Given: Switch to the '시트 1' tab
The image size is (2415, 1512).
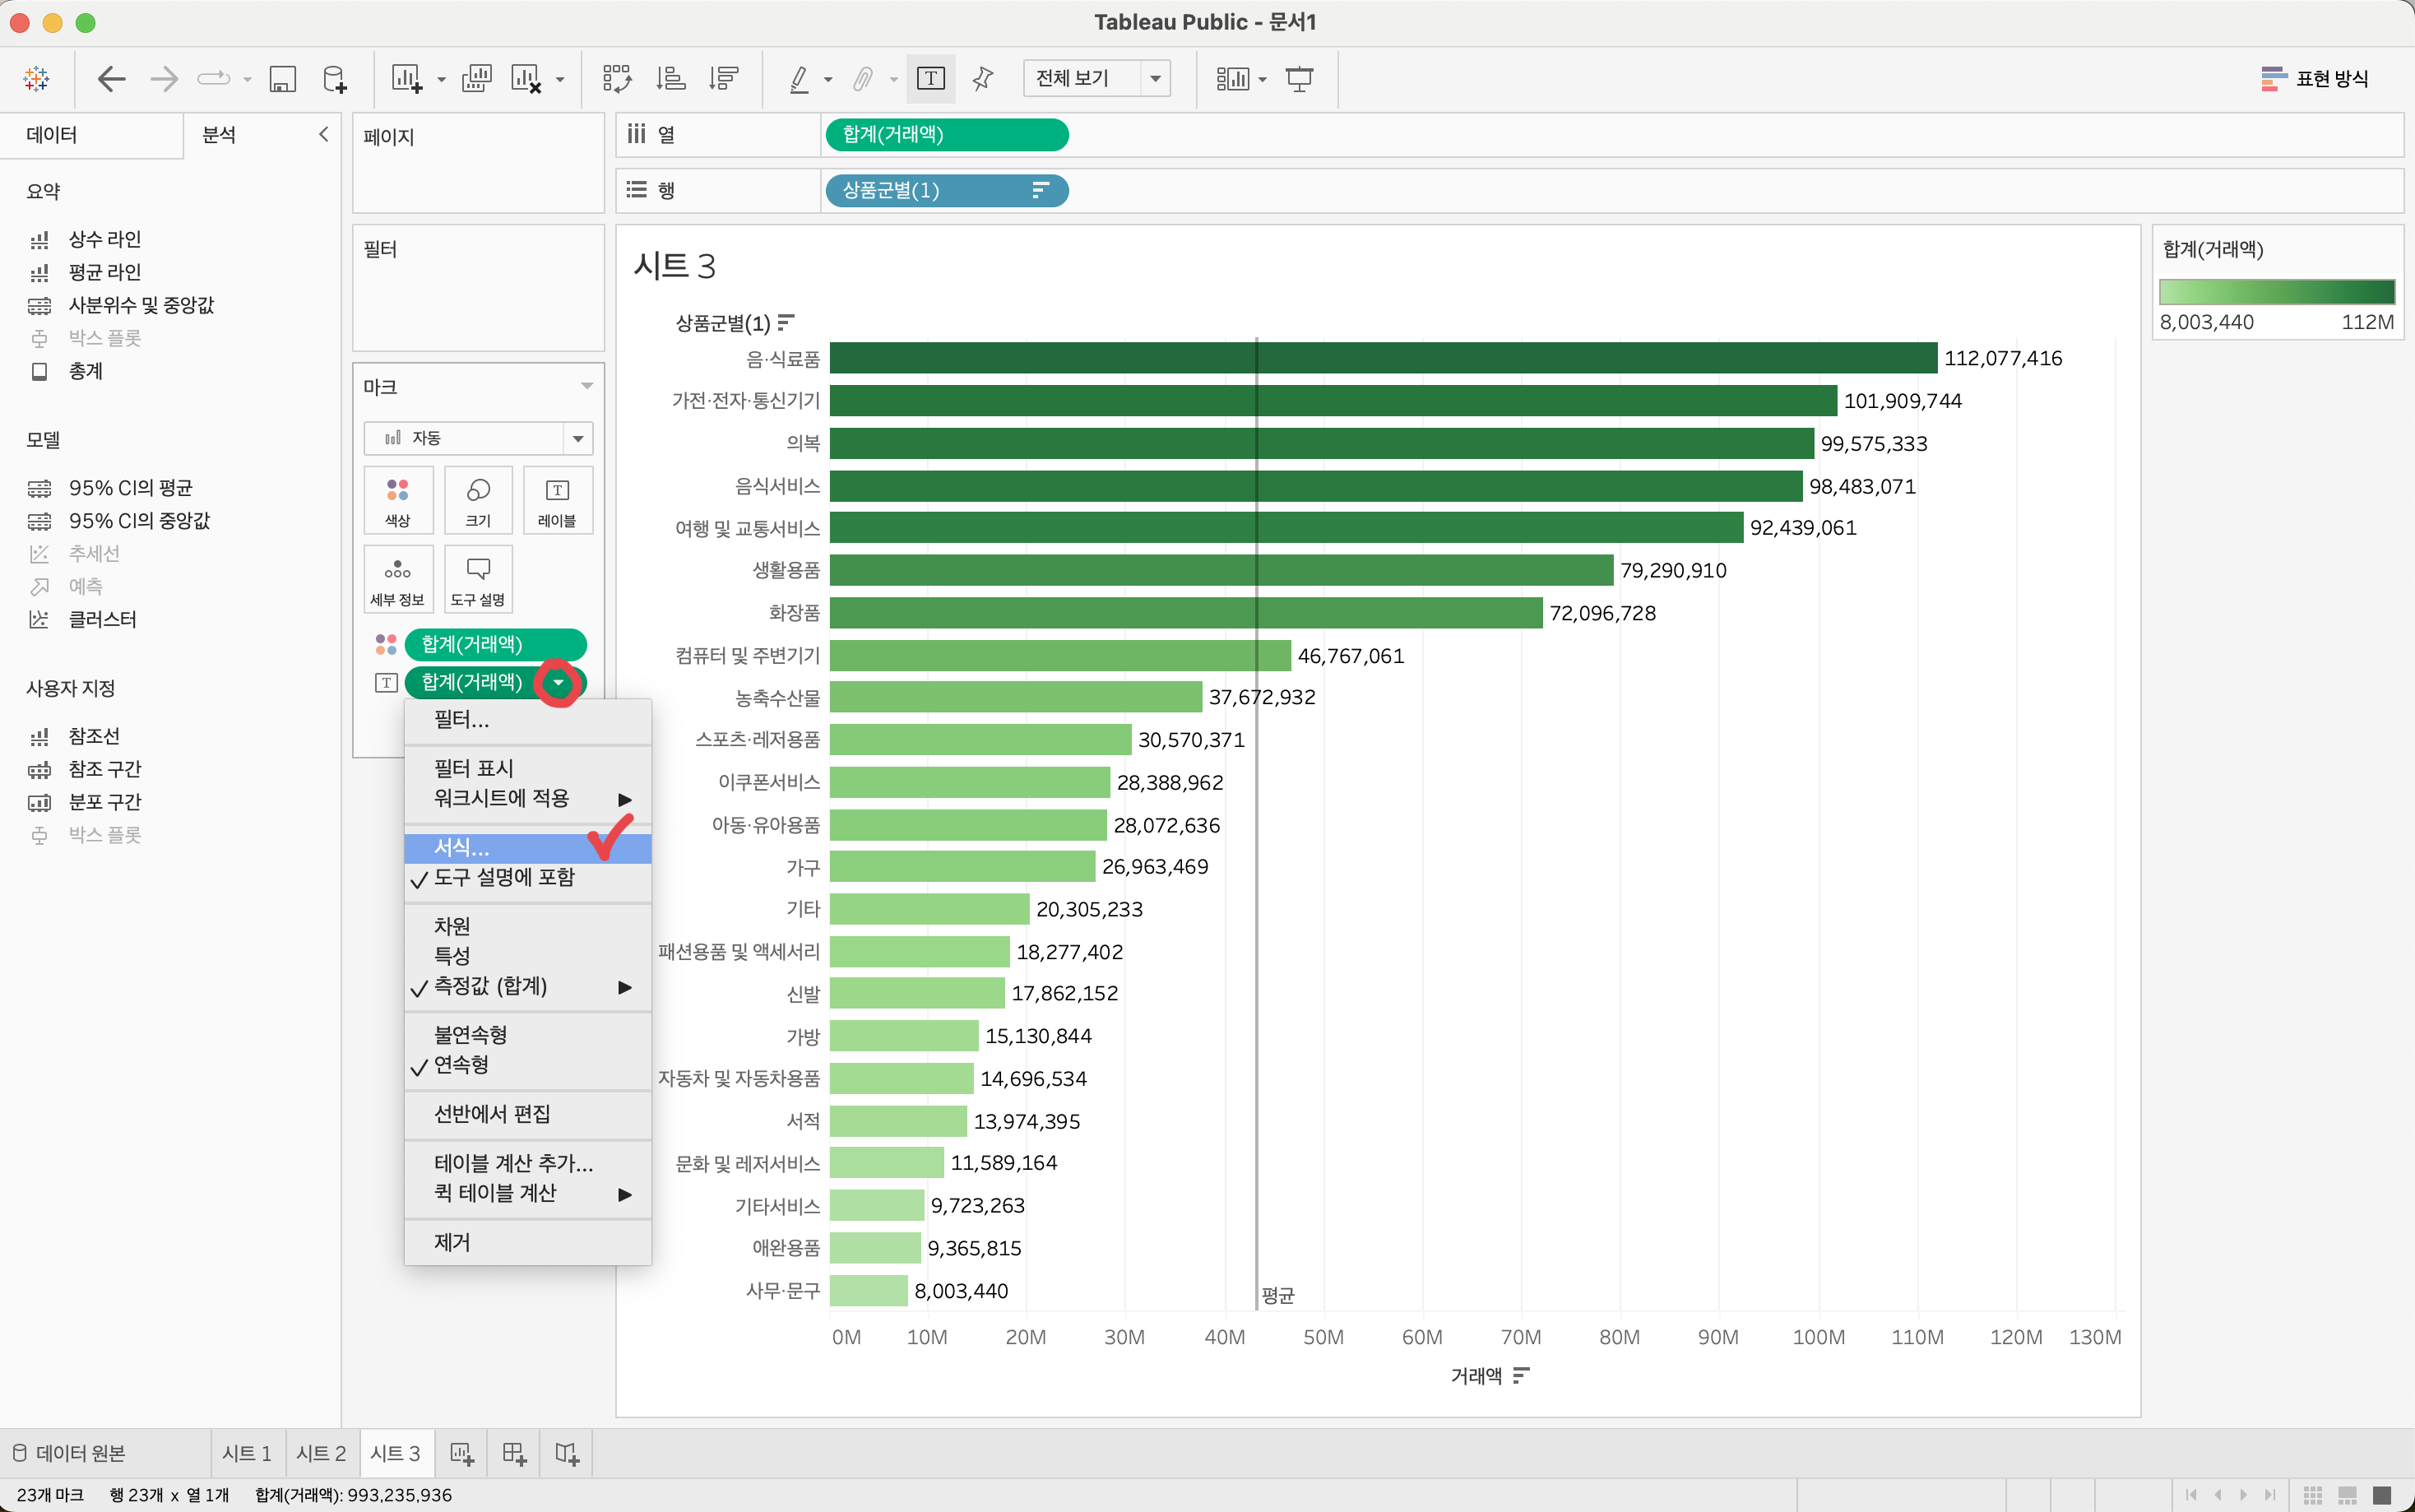Looking at the screenshot, I should pos(247,1453).
